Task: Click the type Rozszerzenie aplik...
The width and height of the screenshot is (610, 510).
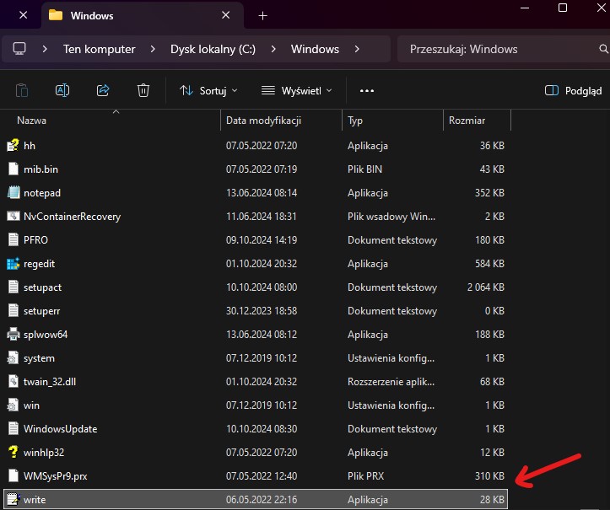Action: [391, 381]
